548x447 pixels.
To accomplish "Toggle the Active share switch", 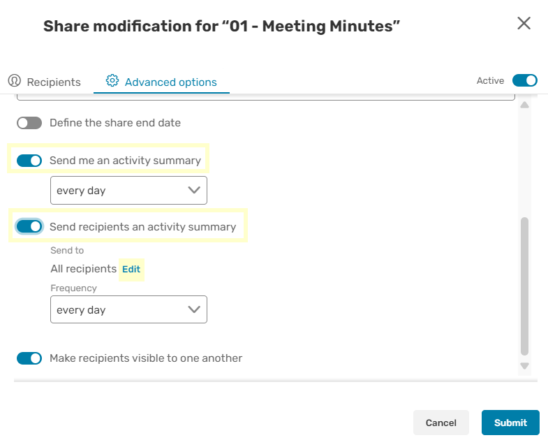I will coord(524,80).
